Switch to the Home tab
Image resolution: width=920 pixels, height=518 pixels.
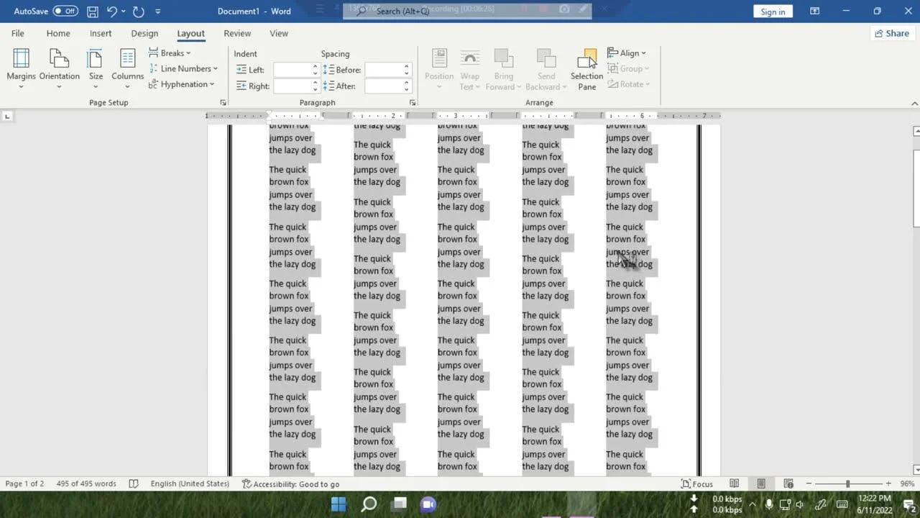(58, 33)
